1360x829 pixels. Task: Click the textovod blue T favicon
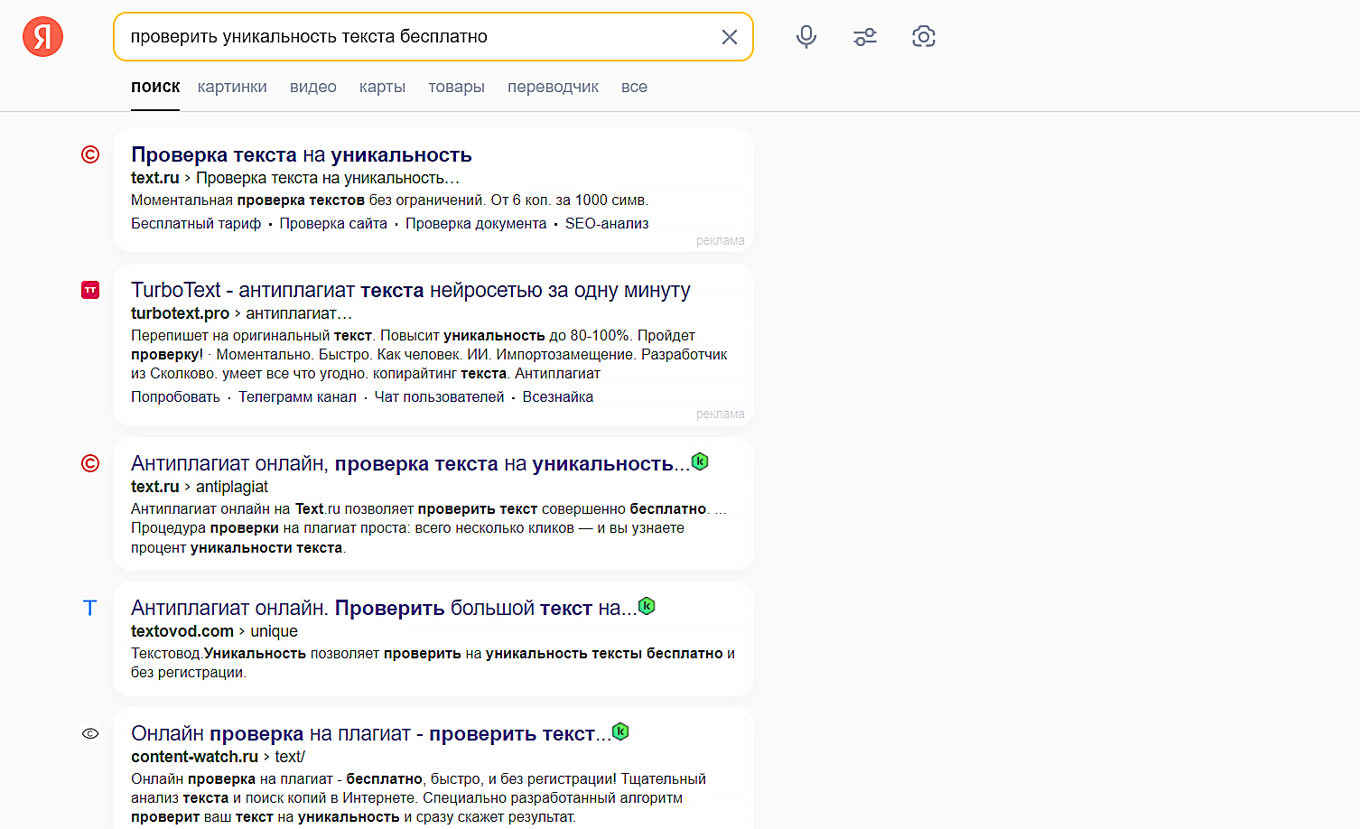point(90,608)
